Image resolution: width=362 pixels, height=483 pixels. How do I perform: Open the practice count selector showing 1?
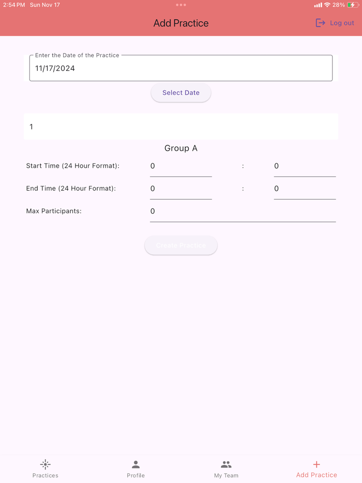(181, 126)
